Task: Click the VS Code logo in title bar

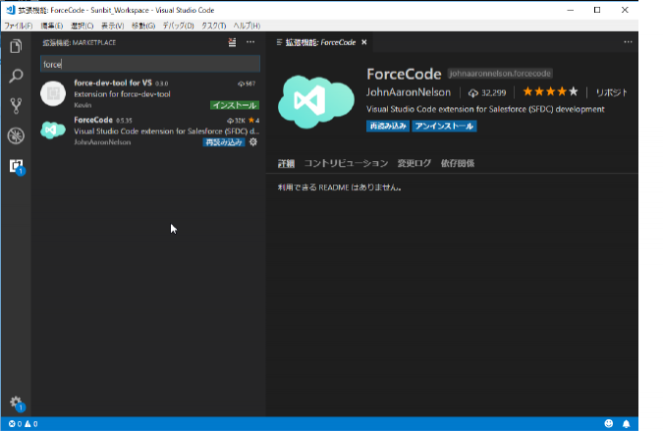Action: 11,10
